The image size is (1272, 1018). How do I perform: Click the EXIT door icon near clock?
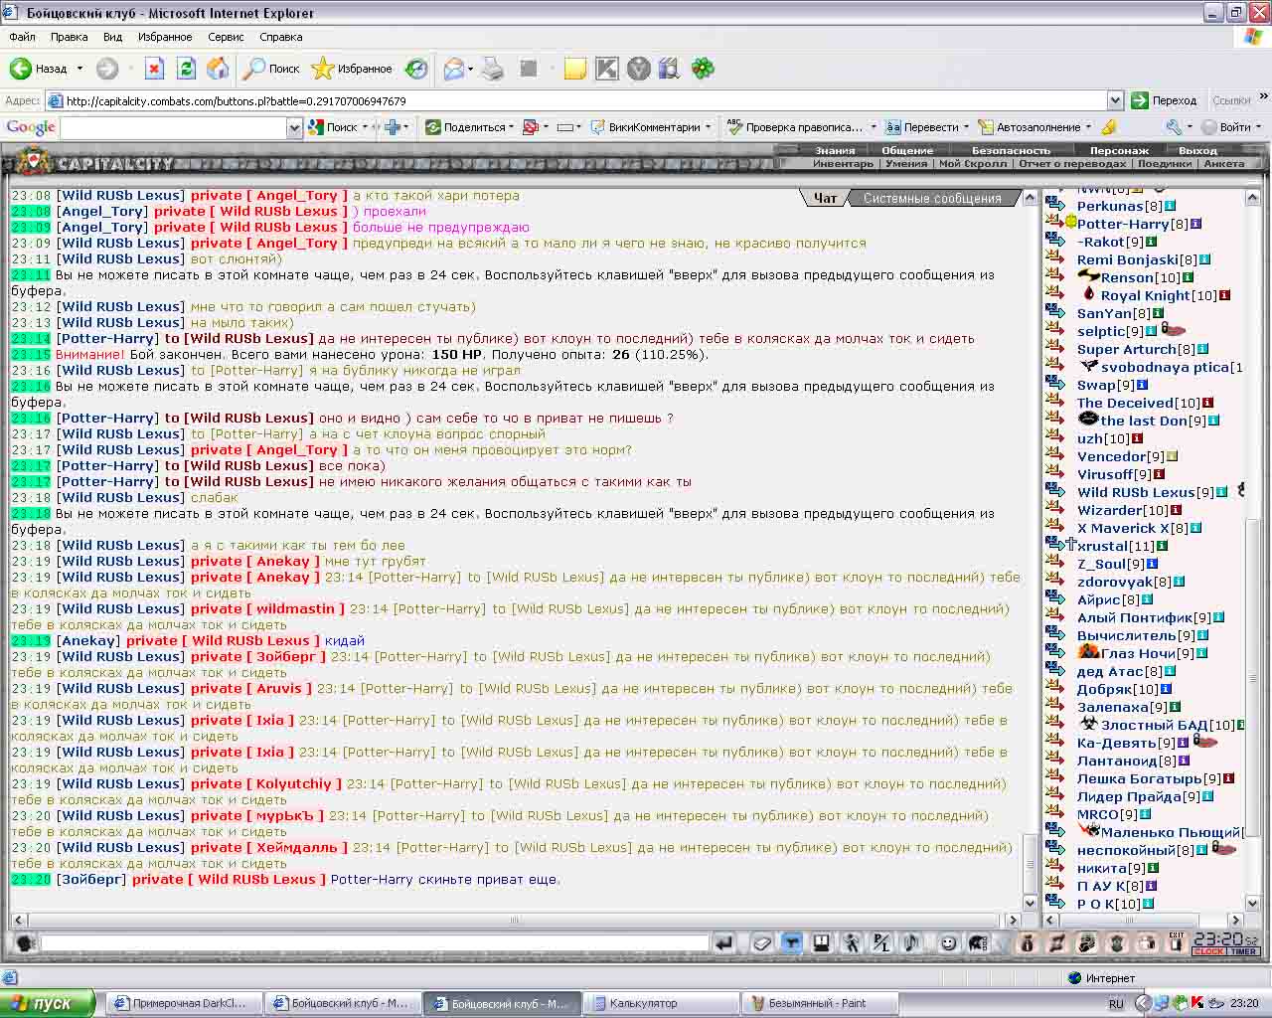[1177, 942]
